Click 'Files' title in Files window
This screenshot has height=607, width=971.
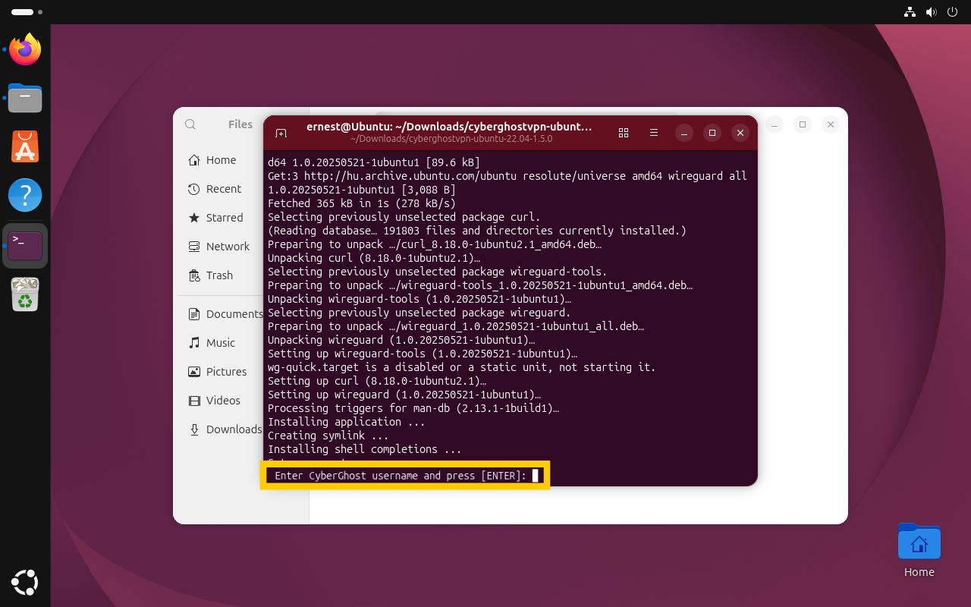point(240,124)
